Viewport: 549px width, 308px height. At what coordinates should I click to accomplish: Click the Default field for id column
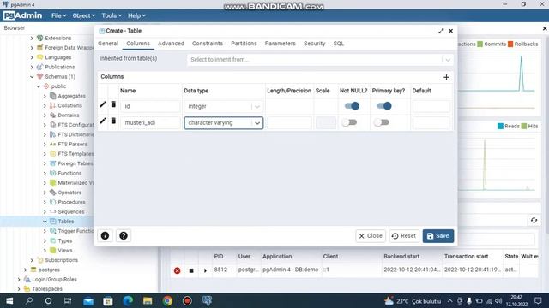point(431,106)
